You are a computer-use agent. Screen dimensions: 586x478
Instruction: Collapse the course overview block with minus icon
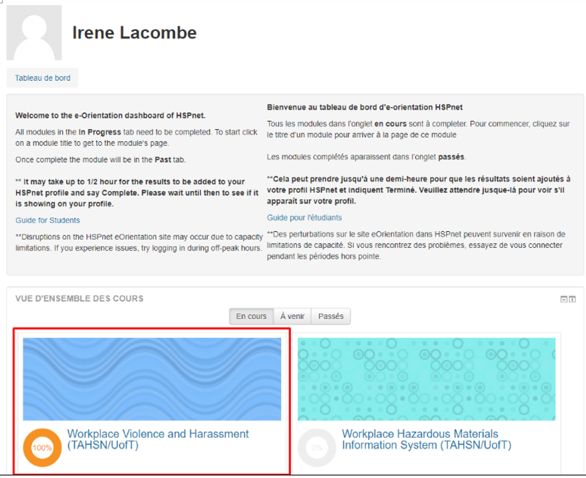point(563,299)
